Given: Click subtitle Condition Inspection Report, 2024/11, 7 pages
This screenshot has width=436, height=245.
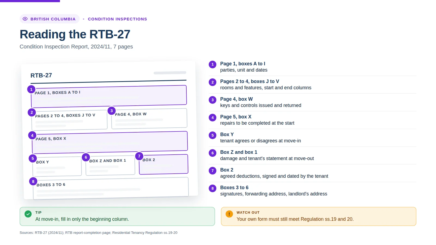Looking at the screenshot, I should (76, 47).
